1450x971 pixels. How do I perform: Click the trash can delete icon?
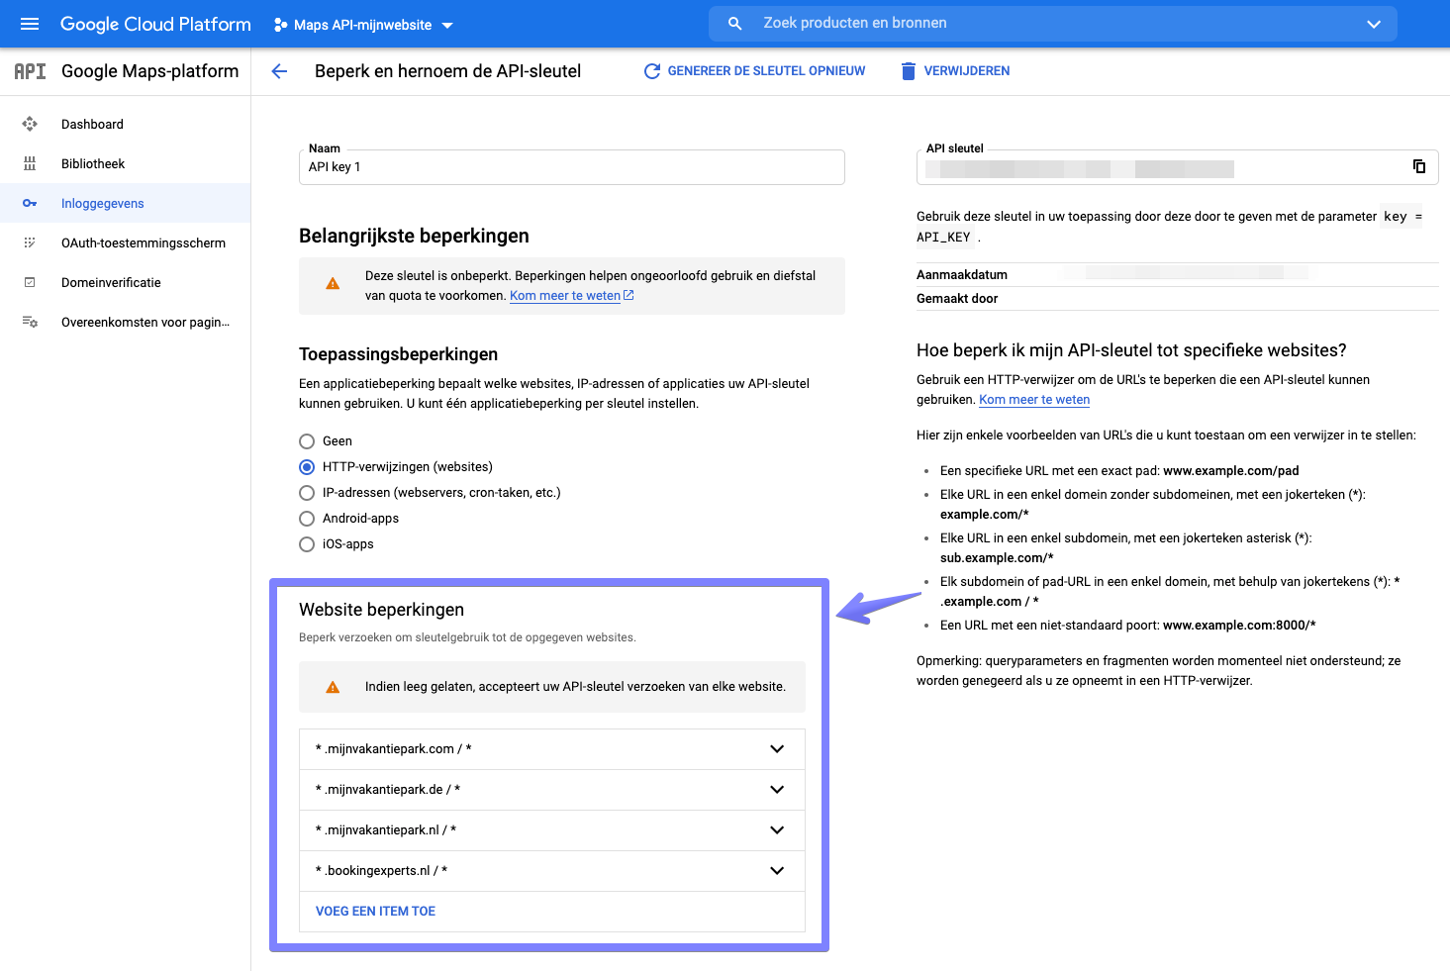(908, 71)
